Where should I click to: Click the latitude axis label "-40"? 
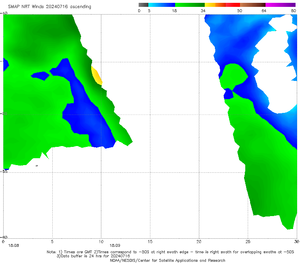tap(4, 13)
